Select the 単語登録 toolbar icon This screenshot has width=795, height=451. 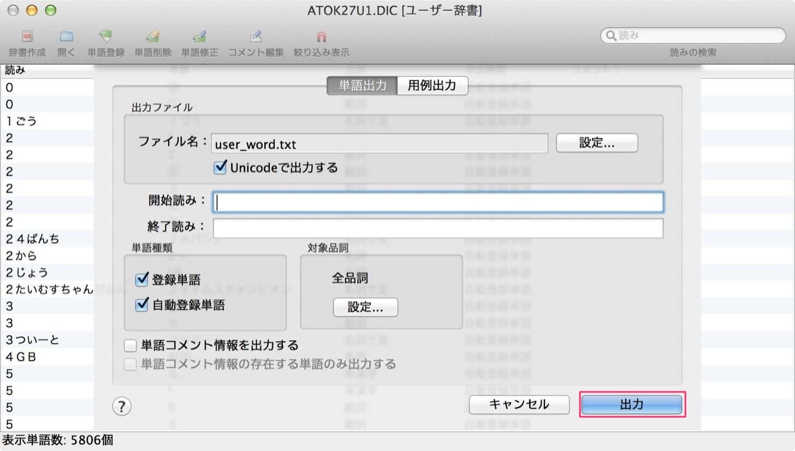pyautogui.click(x=106, y=37)
